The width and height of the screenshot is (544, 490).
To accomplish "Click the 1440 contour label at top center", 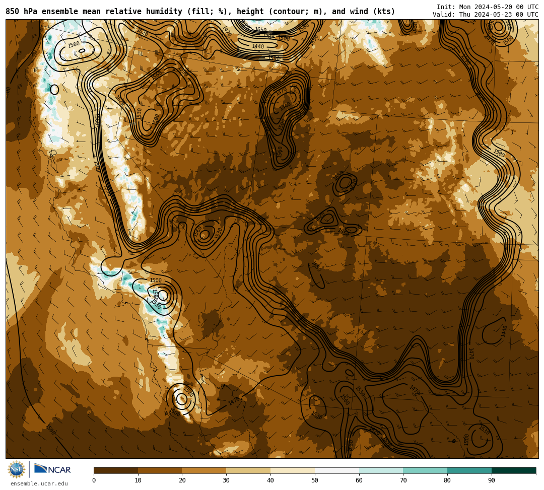I will 258,46.
